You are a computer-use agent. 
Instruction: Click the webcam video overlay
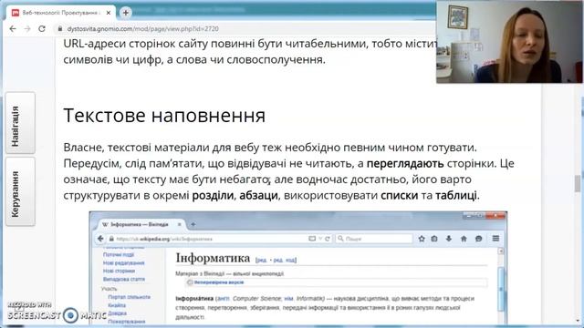(x=509, y=42)
